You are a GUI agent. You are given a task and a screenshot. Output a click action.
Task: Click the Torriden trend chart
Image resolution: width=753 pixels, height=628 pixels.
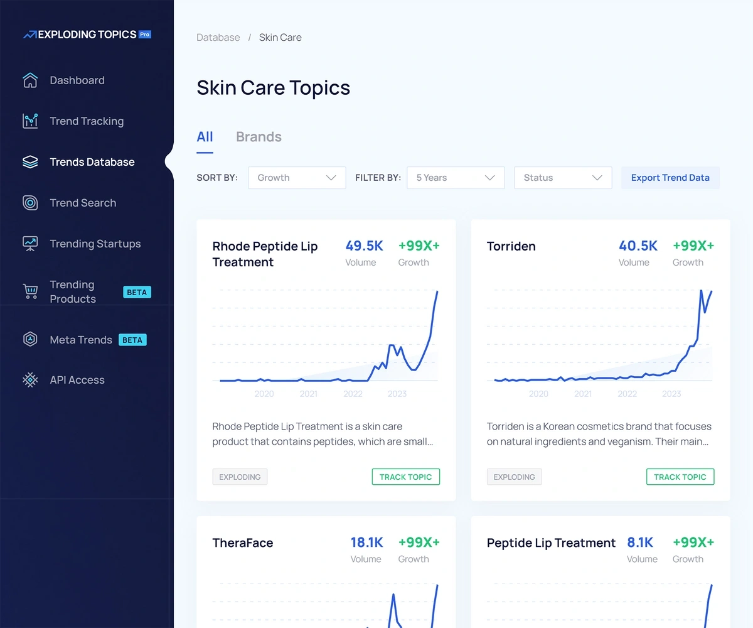click(x=601, y=337)
